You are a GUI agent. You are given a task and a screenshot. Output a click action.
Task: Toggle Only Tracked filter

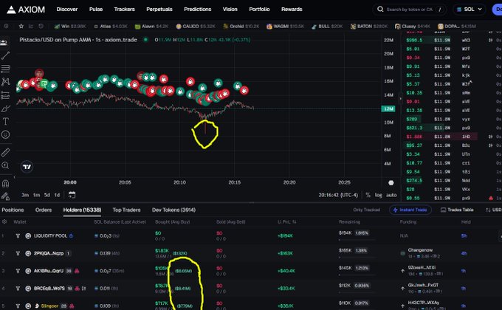(367, 210)
